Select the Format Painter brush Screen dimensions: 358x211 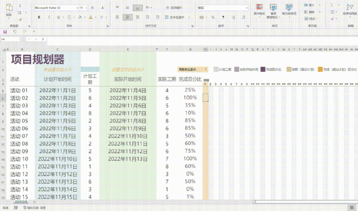tap(20, 20)
